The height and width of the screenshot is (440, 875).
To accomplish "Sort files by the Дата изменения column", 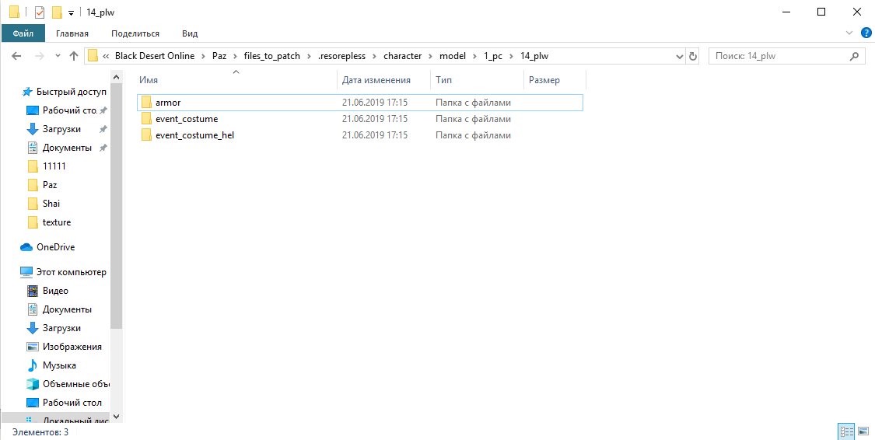I will point(376,80).
